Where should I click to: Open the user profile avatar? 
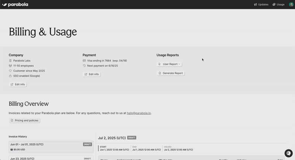click(291, 4)
